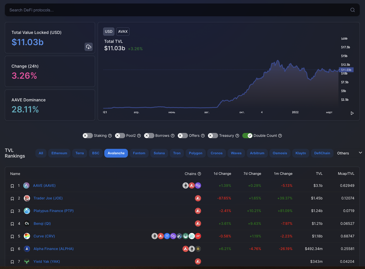Click Double Count help question-mark icon
The height and width of the screenshot is (269, 365).
pyautogui.click(x=280, y=136)
